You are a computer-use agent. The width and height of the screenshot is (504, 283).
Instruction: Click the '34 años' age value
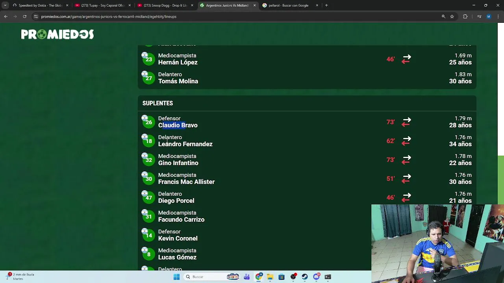[x=460, y=144]
